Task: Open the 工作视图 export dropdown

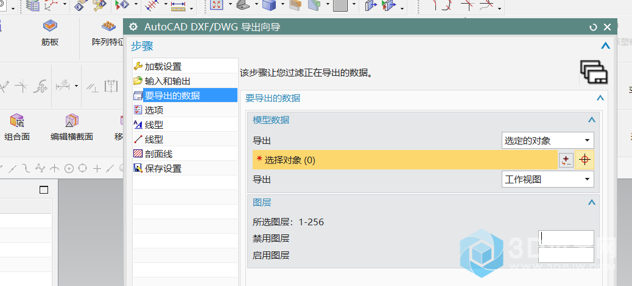Action: [548, 179]
